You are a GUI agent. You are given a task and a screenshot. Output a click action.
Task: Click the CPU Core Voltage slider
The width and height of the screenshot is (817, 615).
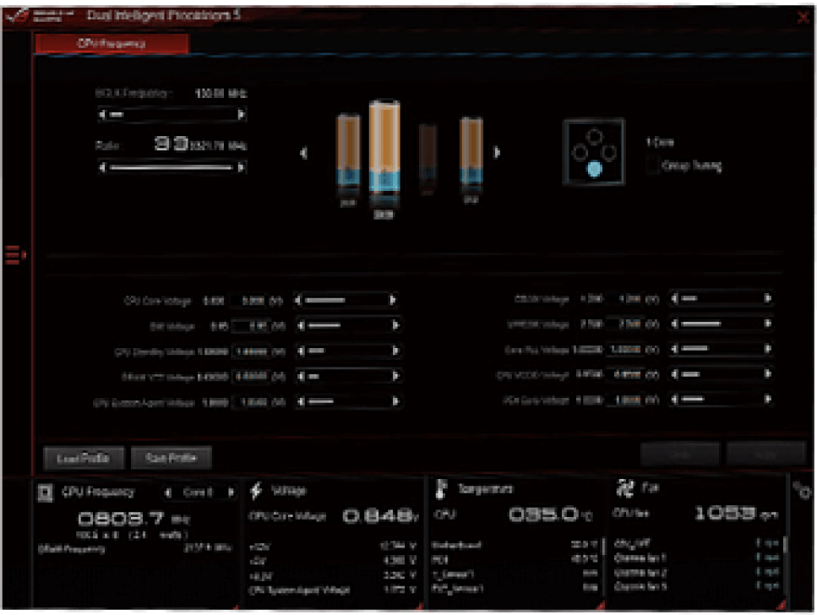coord(346,300)
